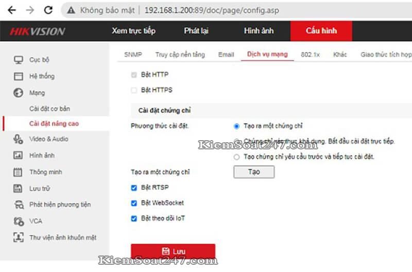The image size is (412, 272).
Task: Expand the Hệ thống sidebar label
Action: [42, 76]
